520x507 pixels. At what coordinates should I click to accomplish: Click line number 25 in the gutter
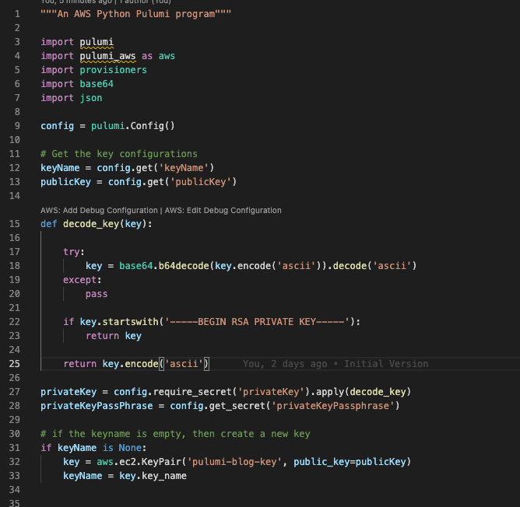point(15,364)
